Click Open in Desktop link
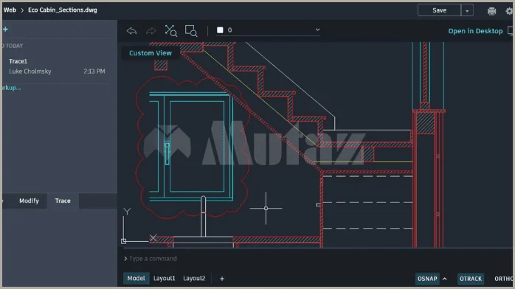This screenshot has width=515, height=289. click(x=475, y=31)
